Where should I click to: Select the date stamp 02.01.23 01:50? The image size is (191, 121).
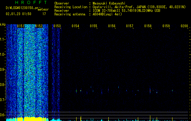(x=19, y=14)
